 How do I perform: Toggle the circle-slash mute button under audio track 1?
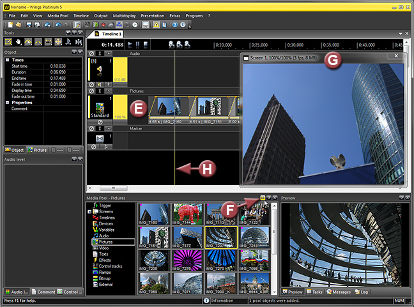tap(91, 85)
